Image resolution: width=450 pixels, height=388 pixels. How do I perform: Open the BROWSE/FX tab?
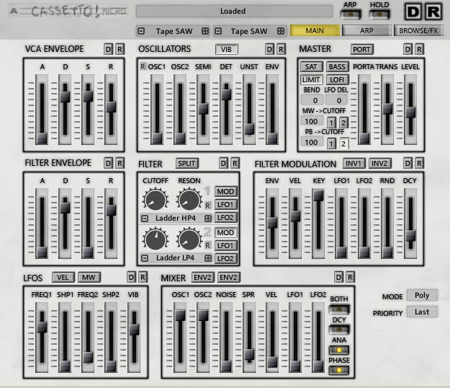click(x=418, y=30)
